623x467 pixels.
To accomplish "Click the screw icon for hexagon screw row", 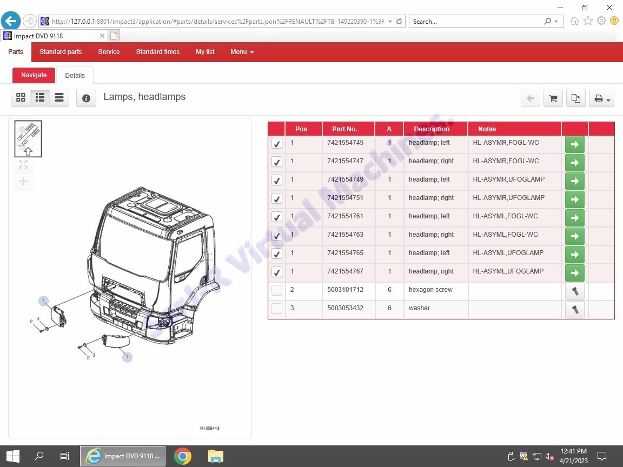I will pyautogui.click(x=574, y=291).
